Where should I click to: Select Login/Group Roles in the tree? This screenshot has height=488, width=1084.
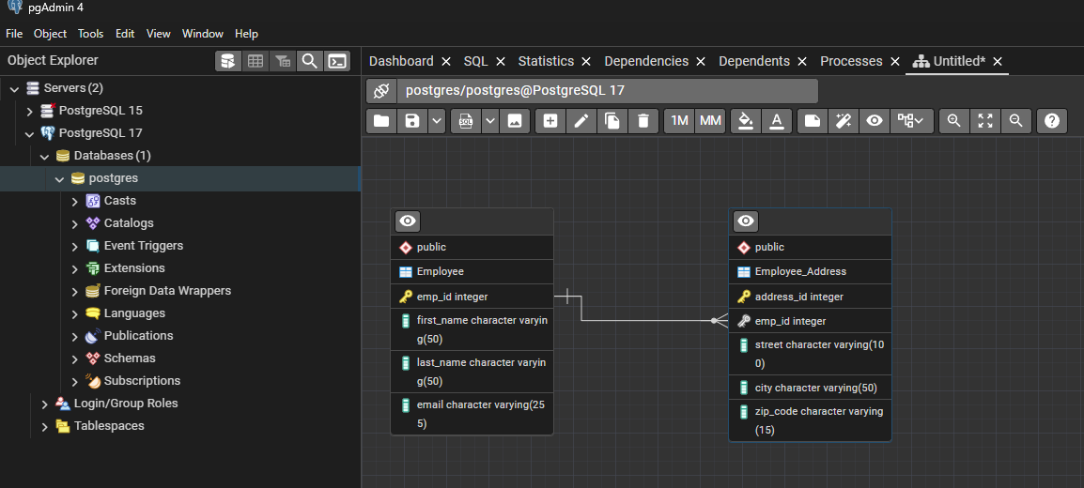[x=126, y=404]
